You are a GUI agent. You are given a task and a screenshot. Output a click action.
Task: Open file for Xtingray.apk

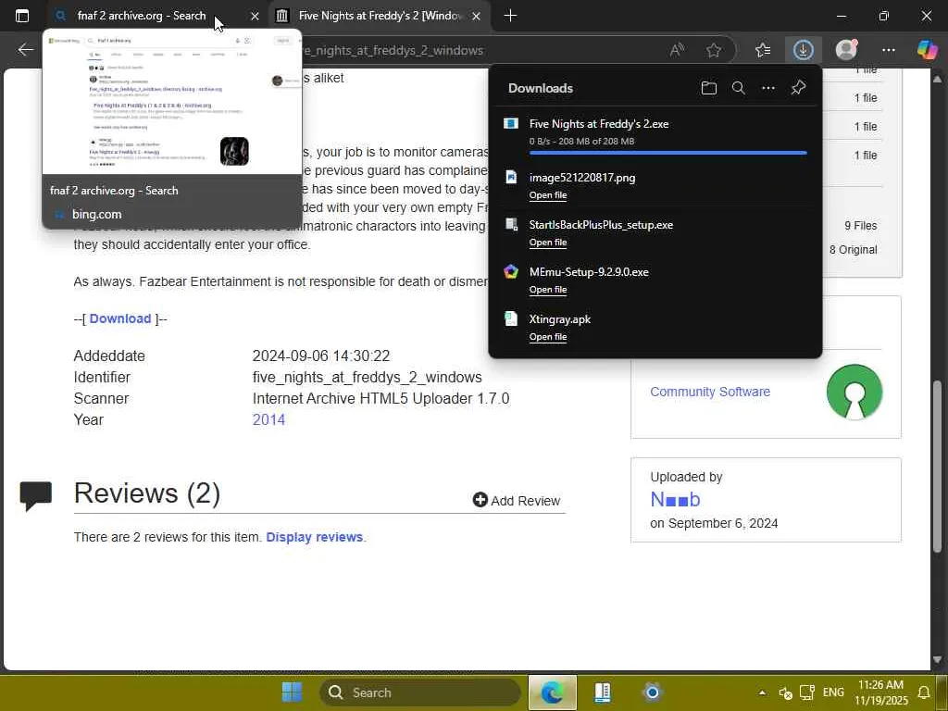coord(548,337)
